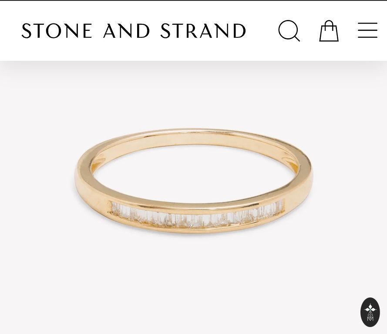Click the word AND in the logo
This screenshot has height=334, width=387.
tap(126, 31)
